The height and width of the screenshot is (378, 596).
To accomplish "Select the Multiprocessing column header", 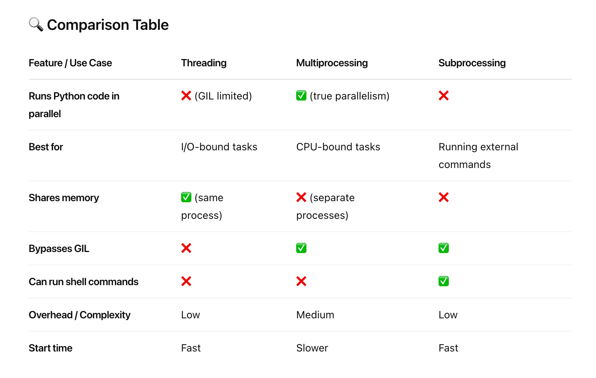I will pyautogui.click(x=332, y=63).
